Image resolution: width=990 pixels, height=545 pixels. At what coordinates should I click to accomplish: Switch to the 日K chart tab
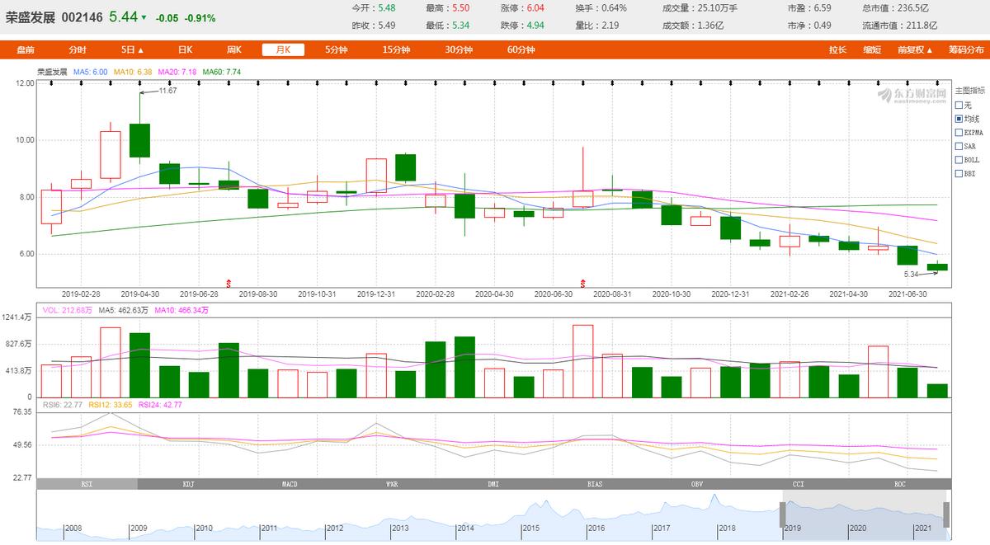(186, 49)
